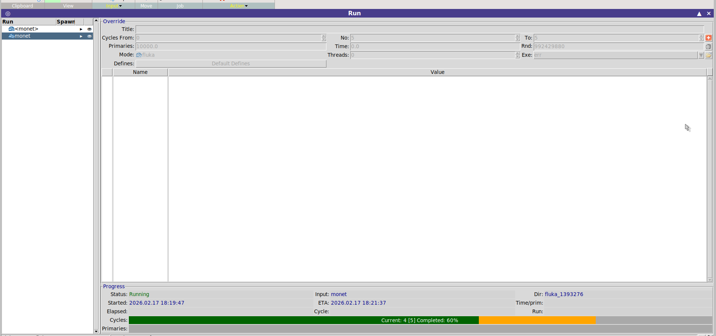Viewport: 716px width, 336px height.
Task: Expand the selected monet run arrow
Action: coord(81,36)
